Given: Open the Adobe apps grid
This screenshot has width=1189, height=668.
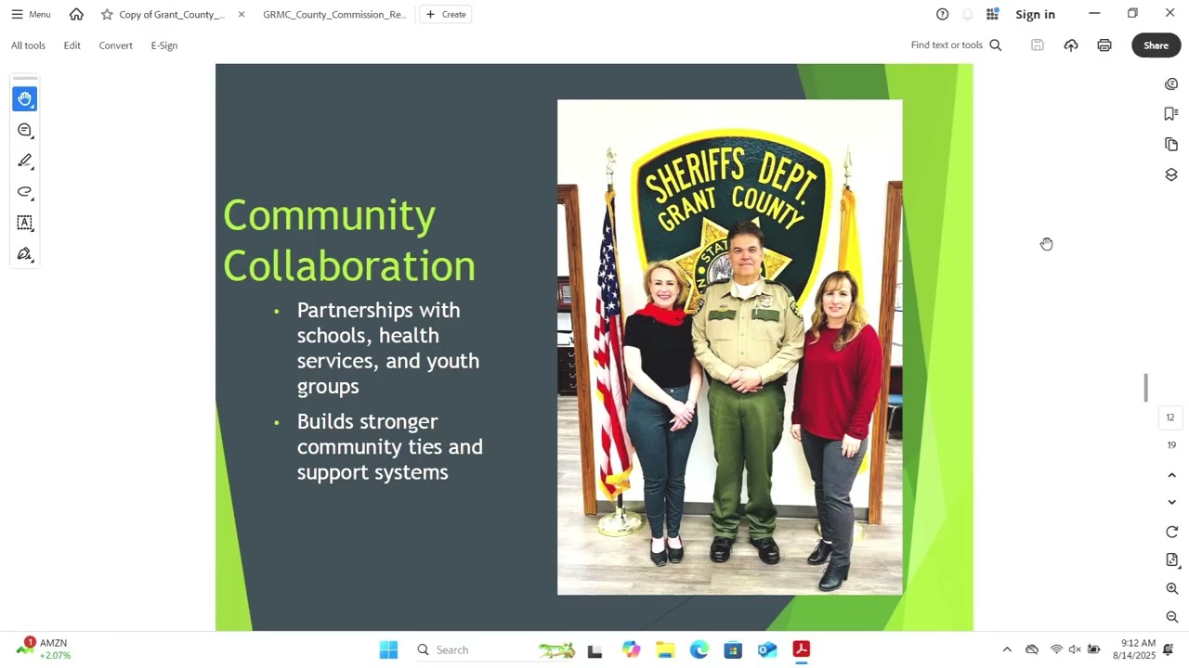Looking at the screenshot, I should pos(992,14).
